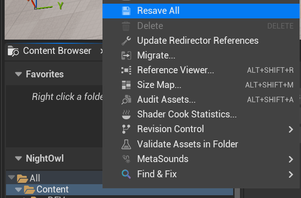301x198 pixels.
Task: Click the Update Redirector References wrench icon
Action: (126, 41)
